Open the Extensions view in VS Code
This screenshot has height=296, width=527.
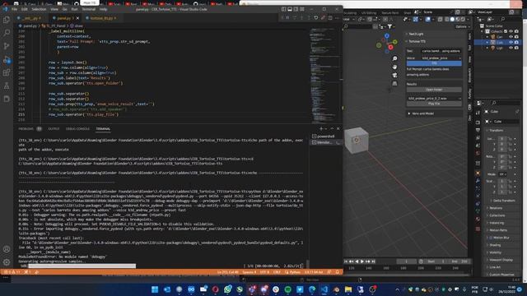(x=7, y=72)
